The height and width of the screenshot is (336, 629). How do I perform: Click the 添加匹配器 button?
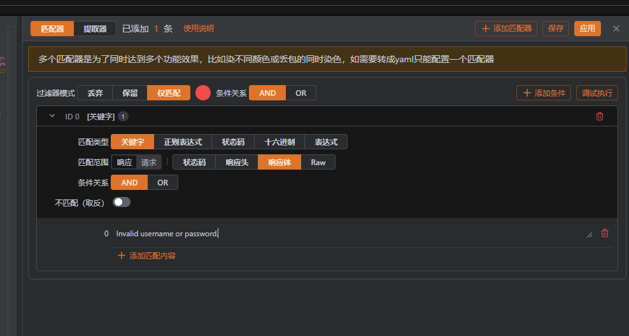[506, 29]
